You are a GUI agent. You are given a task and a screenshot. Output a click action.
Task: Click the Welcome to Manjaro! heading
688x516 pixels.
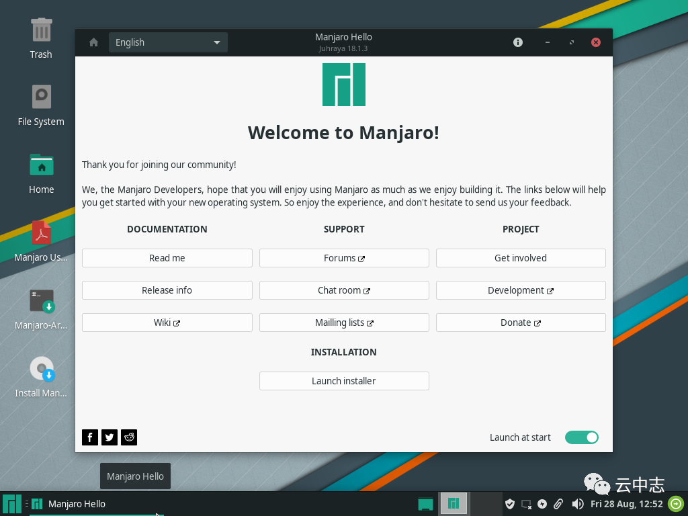coord(343,132)
